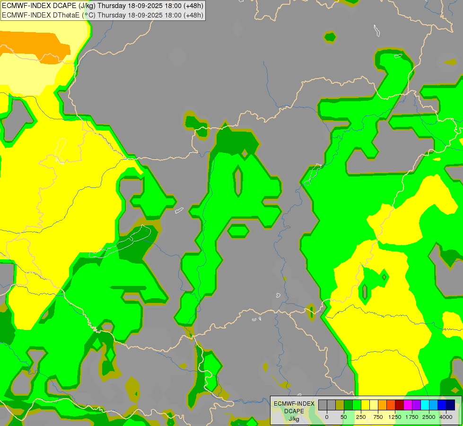Click the legend label '2500'
463x426 pixels.
click(429, 417)
